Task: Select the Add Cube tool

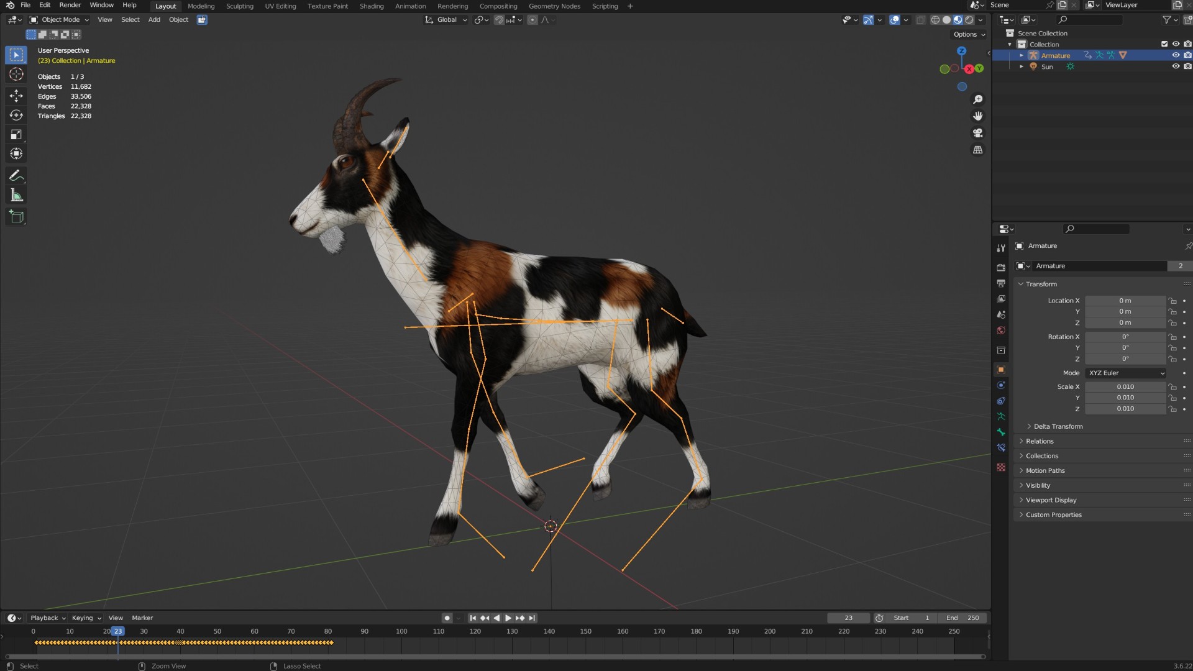Action: coord(16,217)
